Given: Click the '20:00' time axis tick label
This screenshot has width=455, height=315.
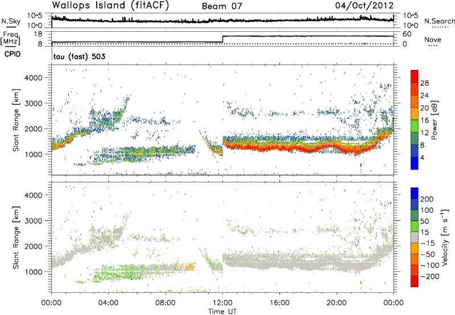Looking at the screenshot, I should pyautogui.click(x=337, y=303).
